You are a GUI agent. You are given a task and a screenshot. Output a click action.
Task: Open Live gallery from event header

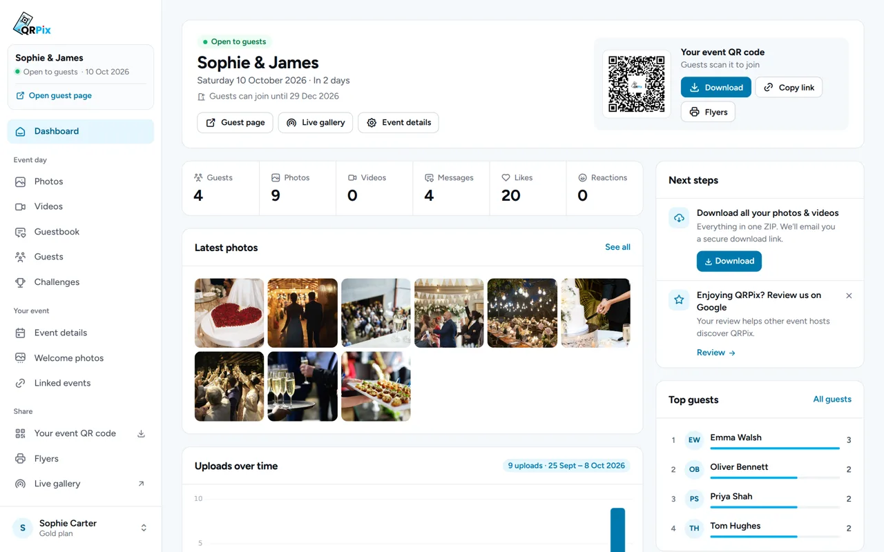pos(316,123)
